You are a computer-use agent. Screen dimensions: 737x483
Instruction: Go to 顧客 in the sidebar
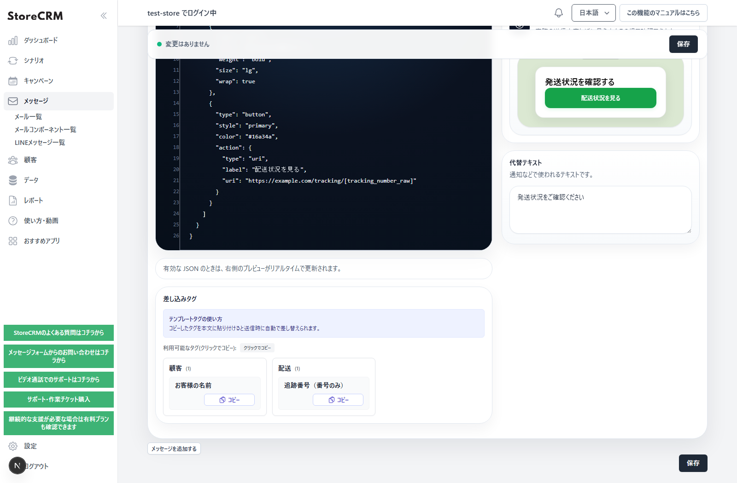tap(58, 160)
